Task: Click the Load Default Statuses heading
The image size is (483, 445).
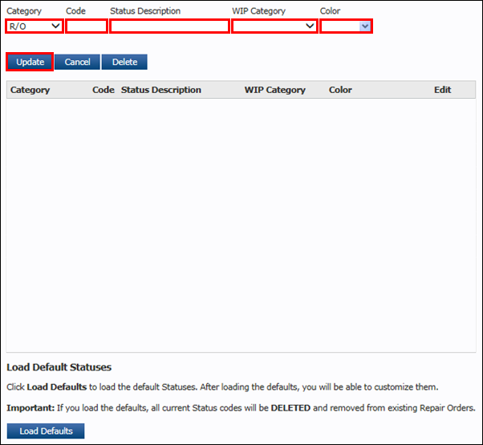Action: point(59,367)
